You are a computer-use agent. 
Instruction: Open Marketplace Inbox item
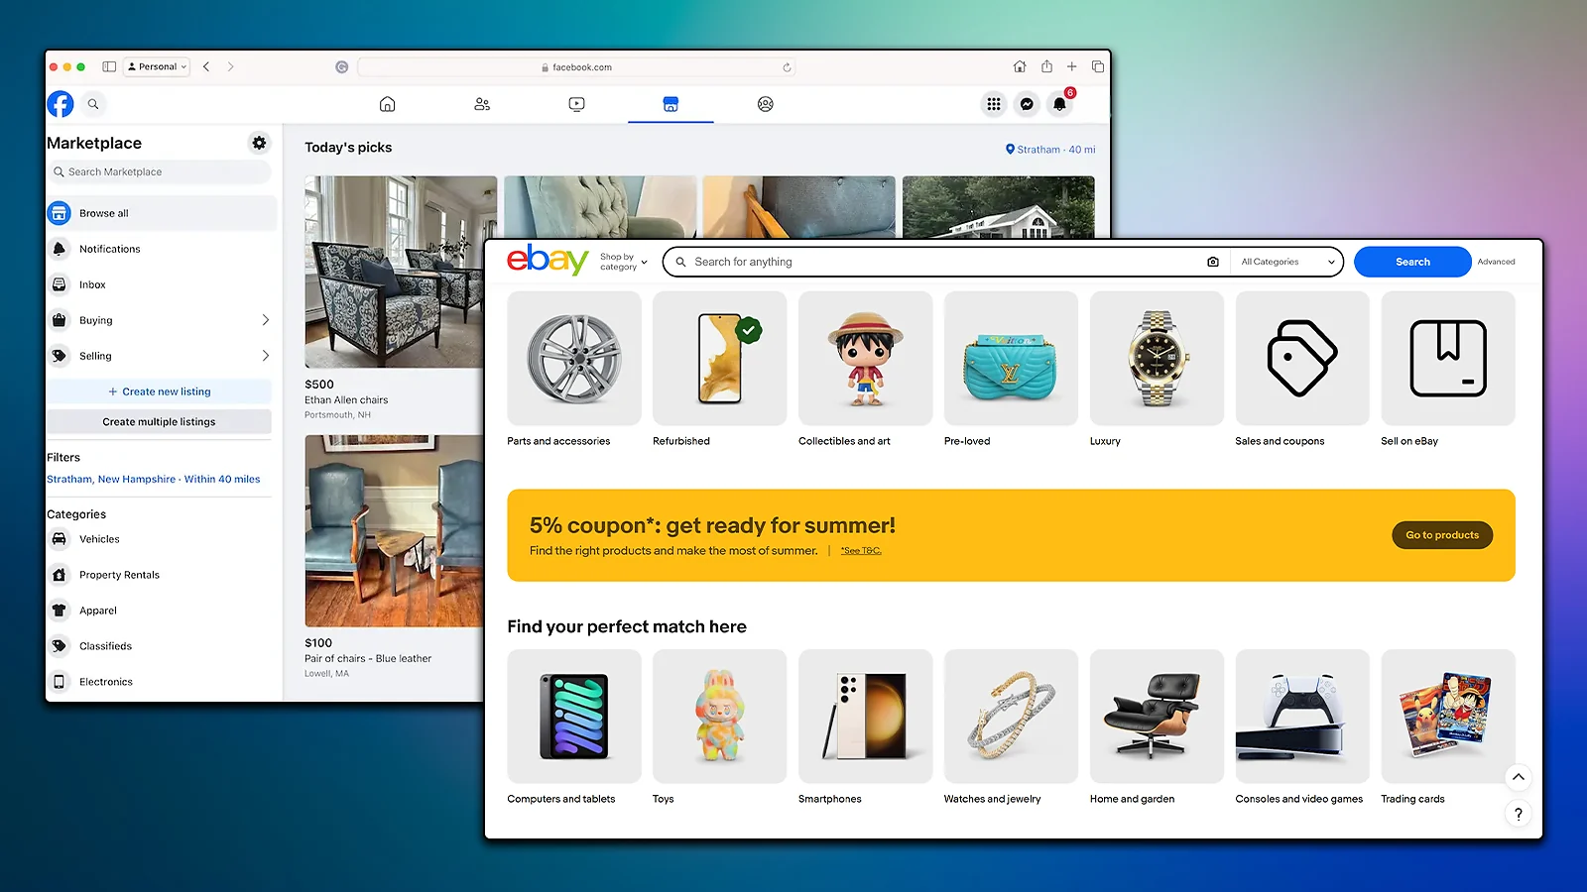pyautogui.click(x=162, y=284)
